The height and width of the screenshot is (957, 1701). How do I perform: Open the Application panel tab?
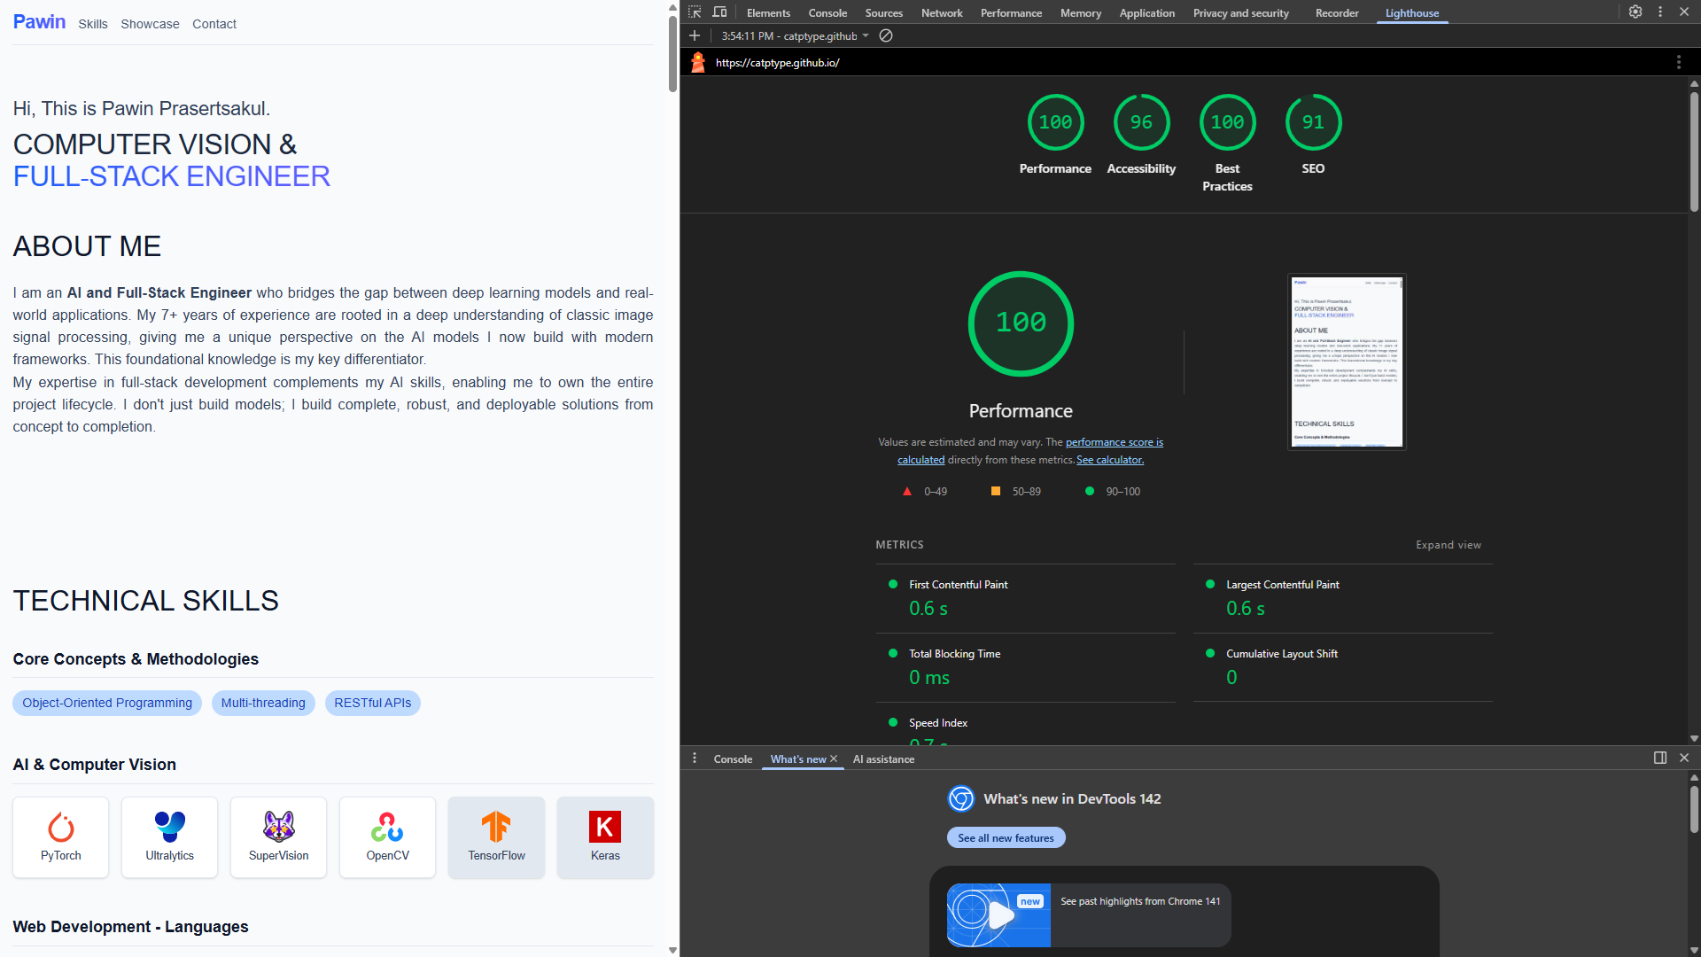[x=1146, y=12]
